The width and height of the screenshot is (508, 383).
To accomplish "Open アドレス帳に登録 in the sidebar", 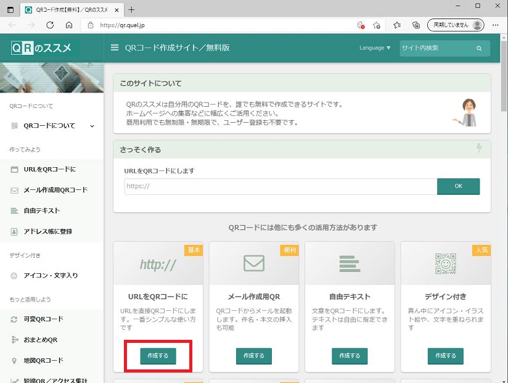I will click(52, 231).
